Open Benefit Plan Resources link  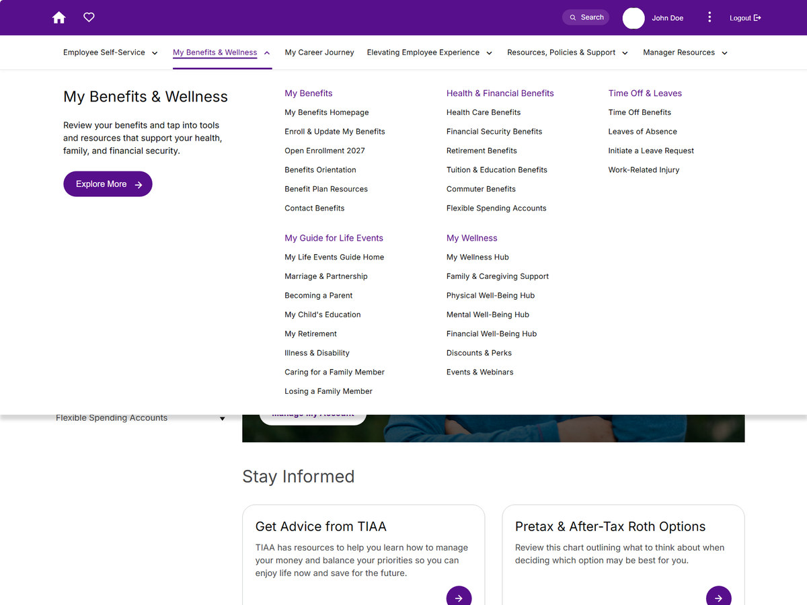pos(326,189)
